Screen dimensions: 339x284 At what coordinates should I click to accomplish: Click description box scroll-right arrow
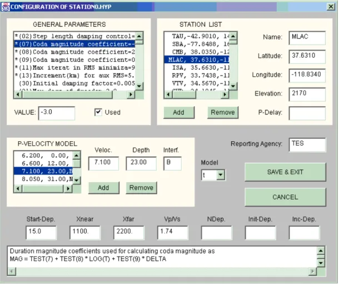pos(312,271)
